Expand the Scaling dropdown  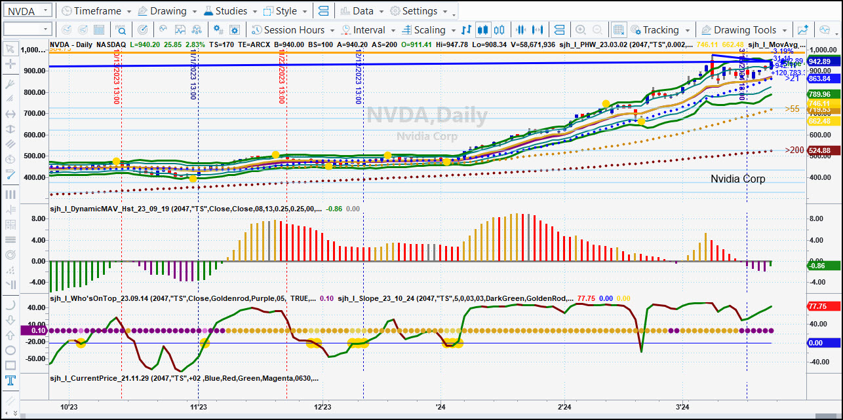point(452,30)
